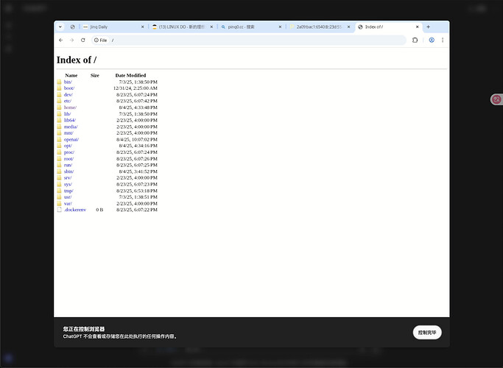Screen dimensions: 503x368
Task: Open the srv/ directory link
Action: 68,178
